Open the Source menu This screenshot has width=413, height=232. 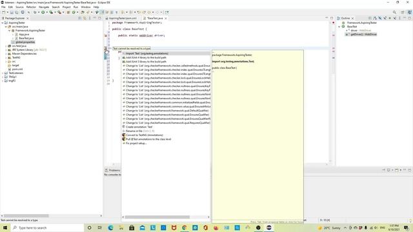pyautogui.click(x=19, y=7)
